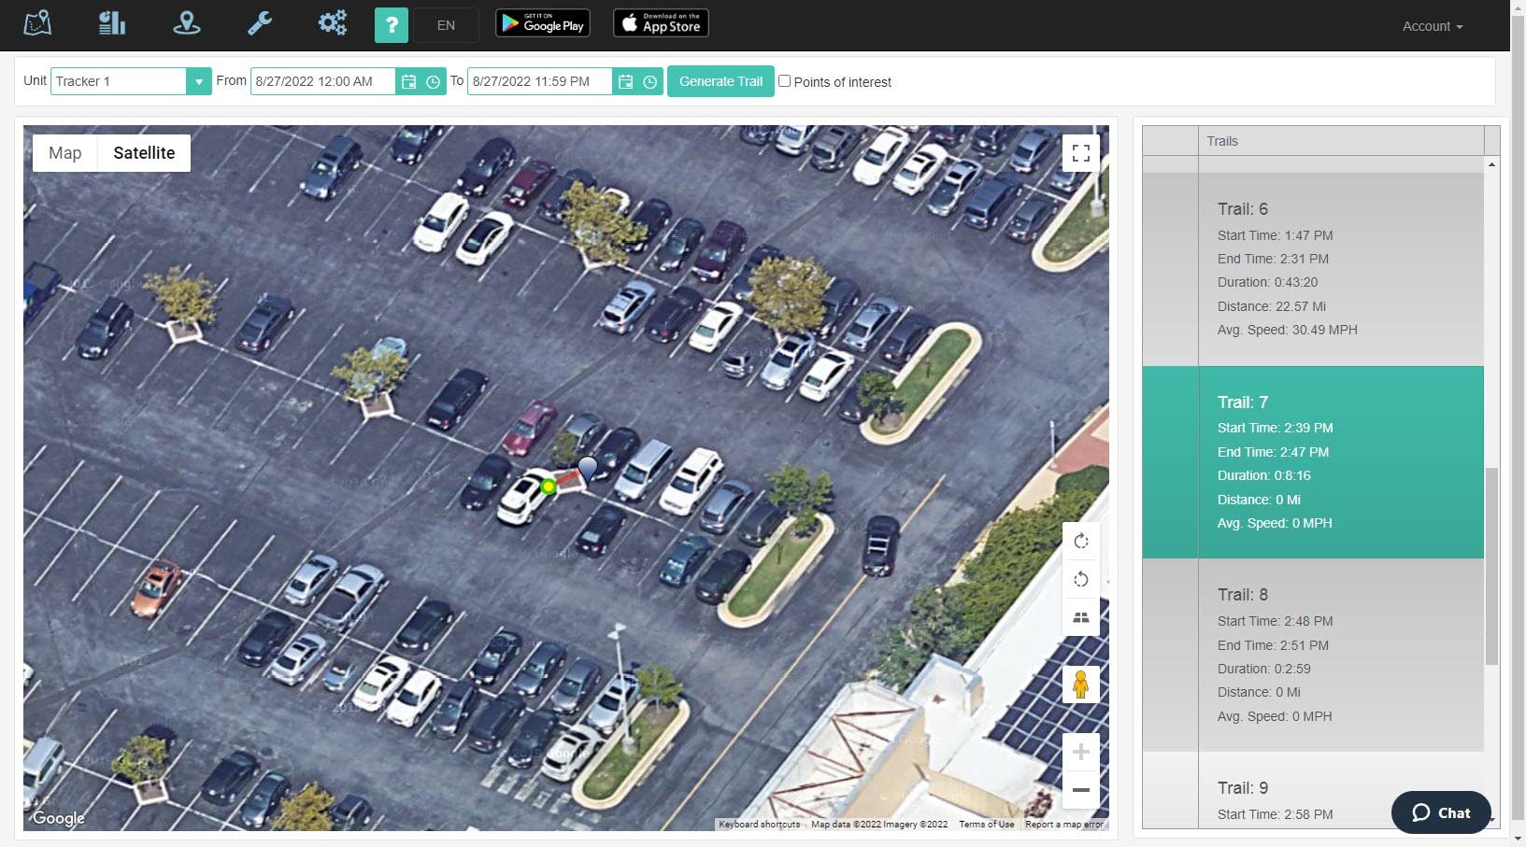Zoom out on the map
1526x847 pixels.
coord(1081,790)
